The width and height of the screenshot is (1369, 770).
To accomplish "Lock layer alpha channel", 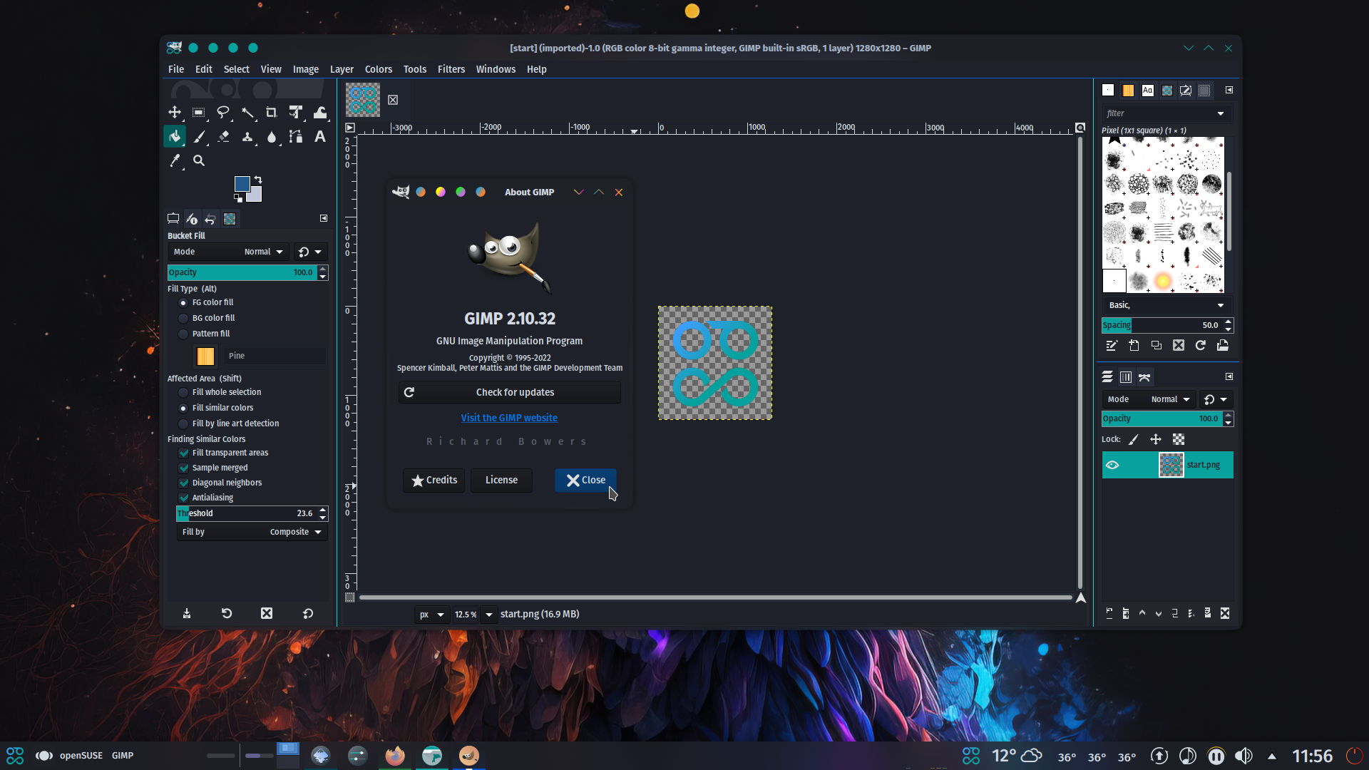I will pos(1179,440).
